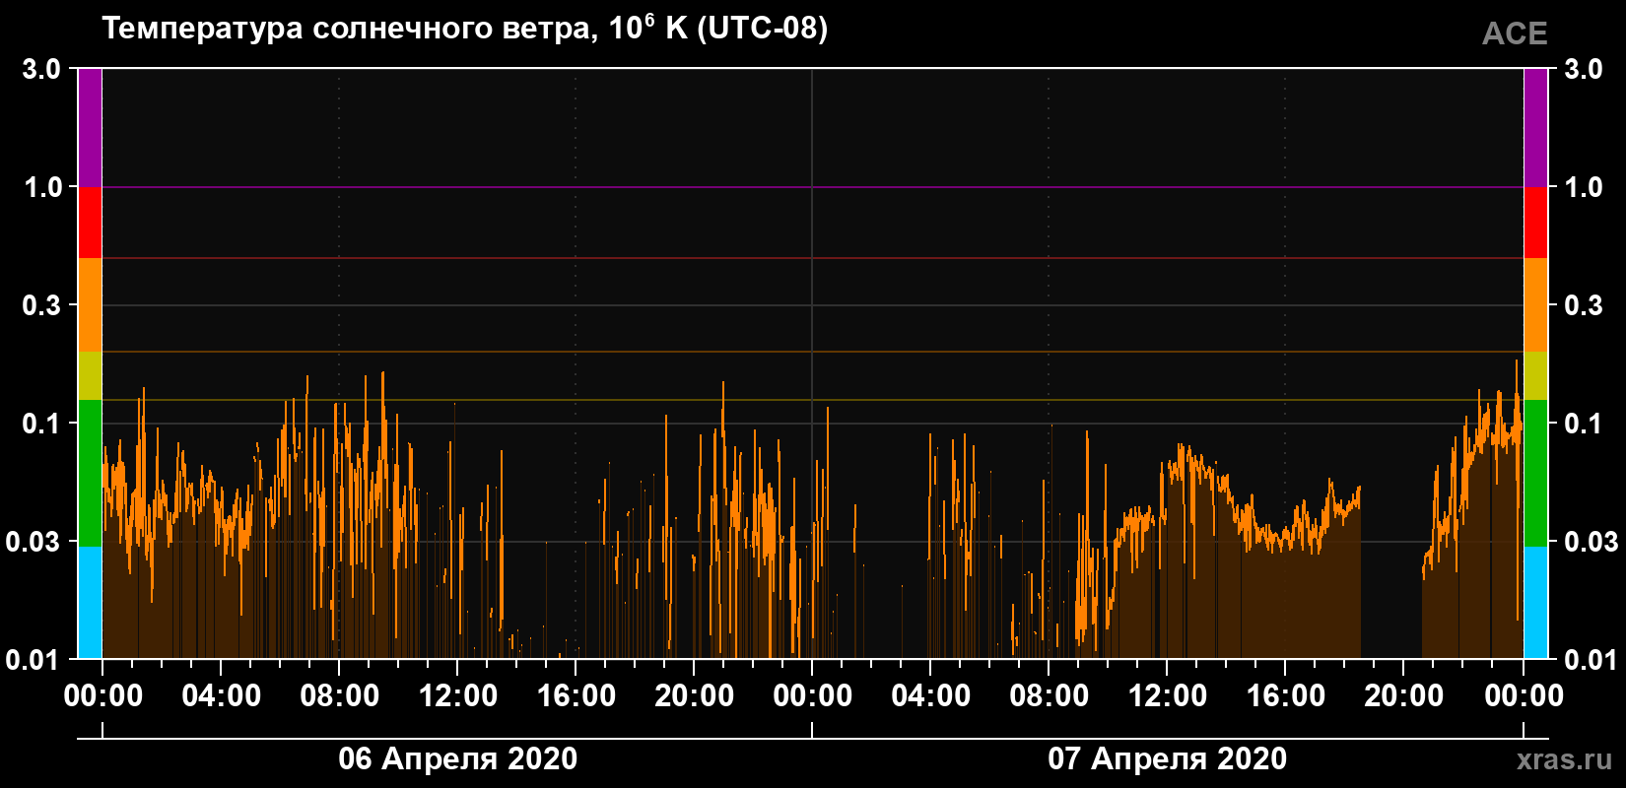Click the 16:00 tick label of 06 Апреля
This screenshot has height=788, width=1626.
(x=576, y=696)
